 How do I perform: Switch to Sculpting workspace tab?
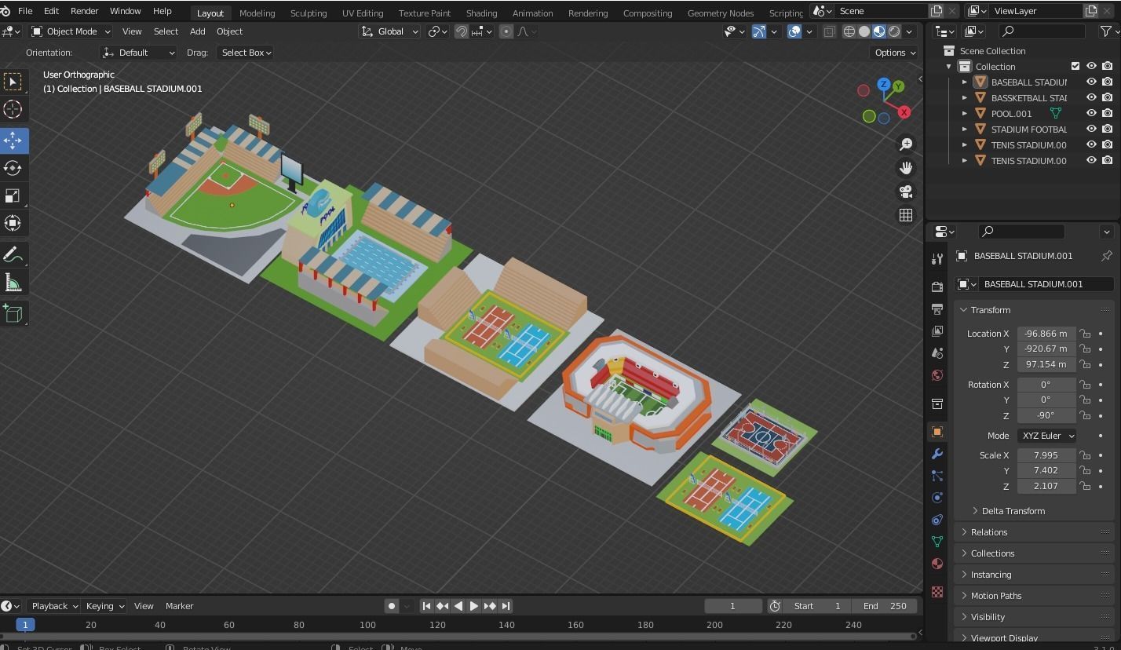309,13
